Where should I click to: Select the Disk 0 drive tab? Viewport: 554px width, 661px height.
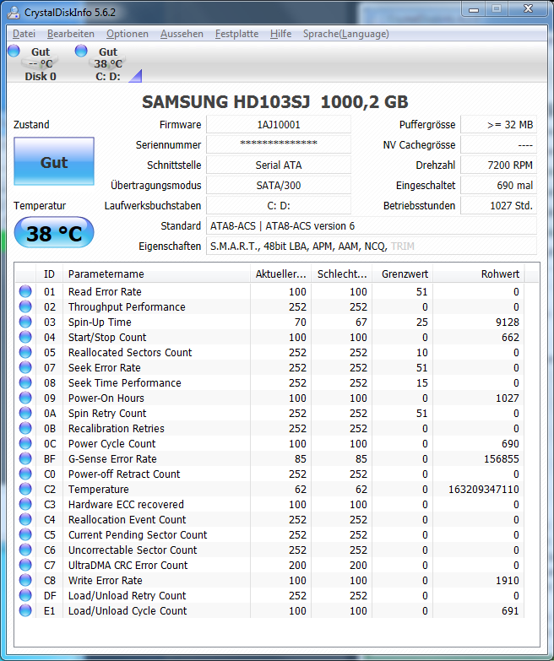[41, 63]
